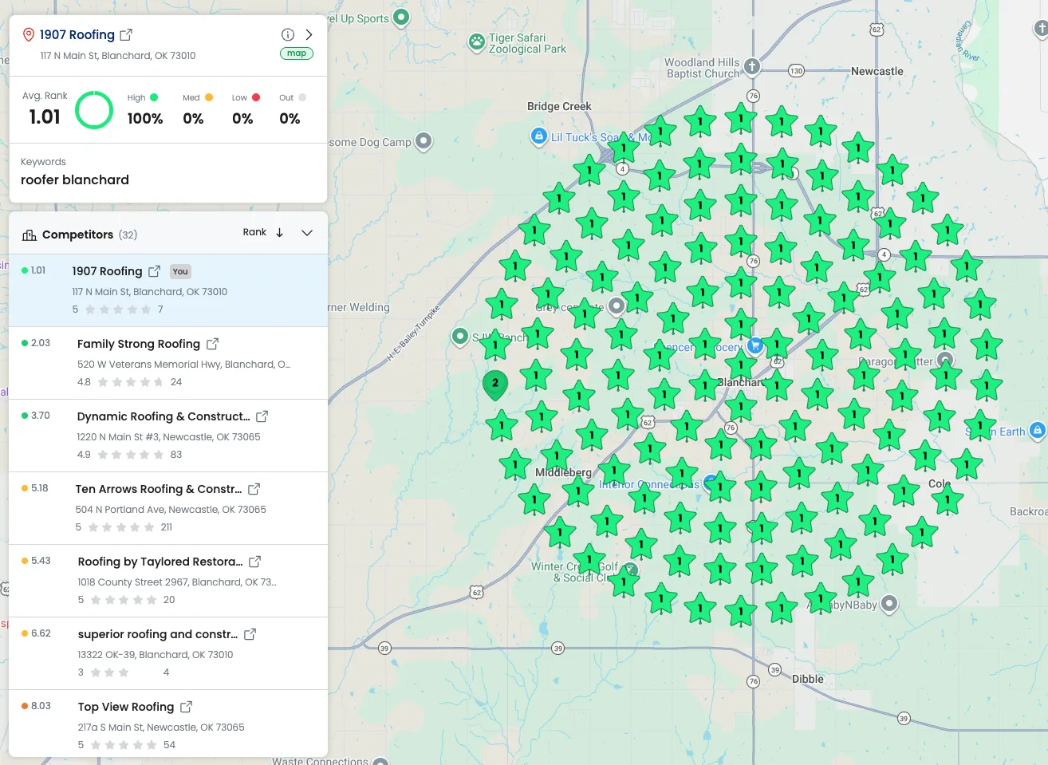1048x765 pixels.
Task: Open Top View Roofing external link
Action: [x=186, y=707]
